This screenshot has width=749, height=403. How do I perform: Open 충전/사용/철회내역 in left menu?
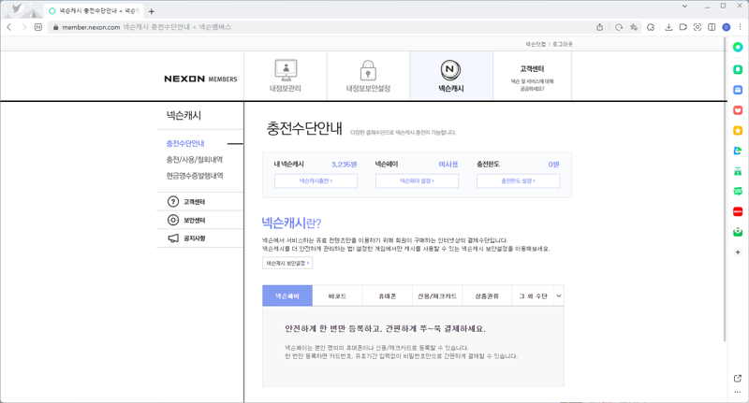[x=195, y=159]
